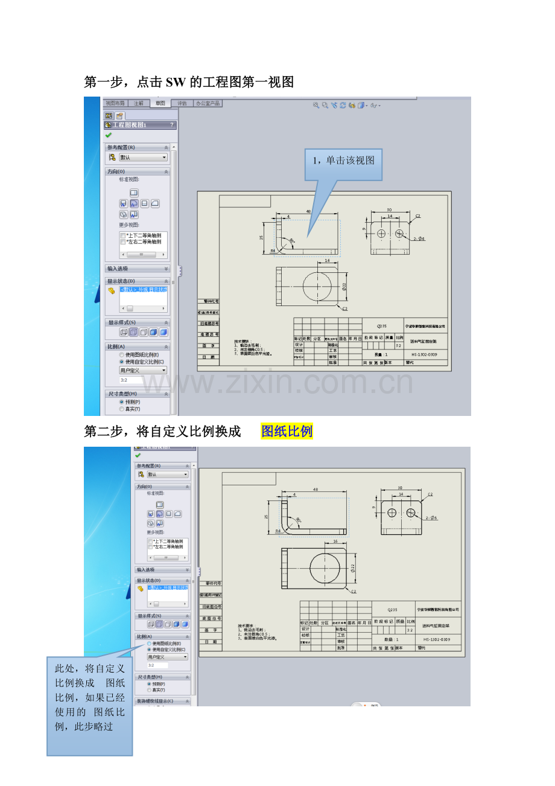Select Top standard view icon, step-two screenshot
This screenshot has width=555, height=786.
160,505
